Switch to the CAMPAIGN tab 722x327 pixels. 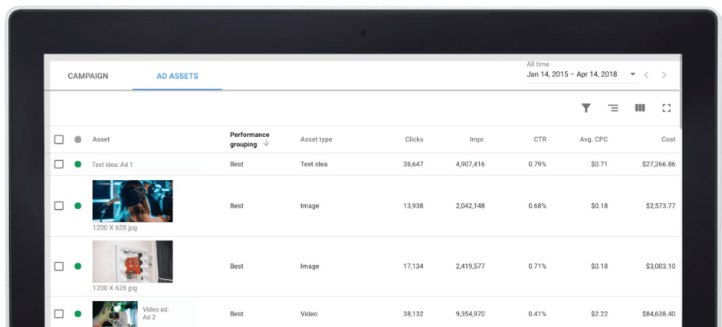coord(88,76)
